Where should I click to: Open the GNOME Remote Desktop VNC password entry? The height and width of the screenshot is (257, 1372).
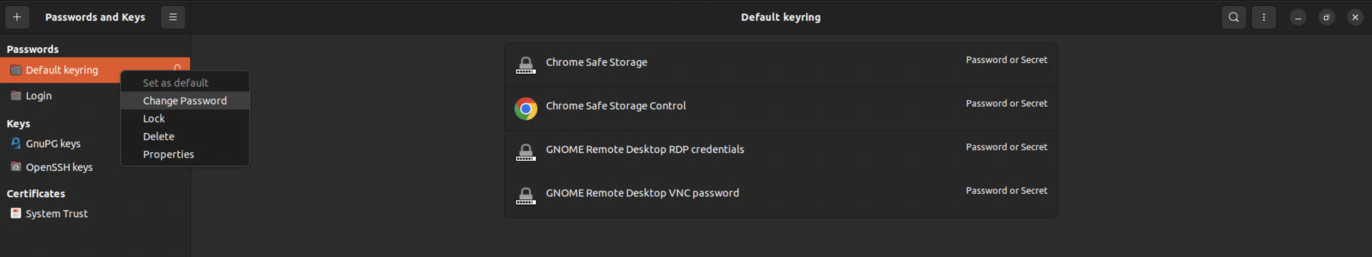pyautogui.click(x=642, y=193)
